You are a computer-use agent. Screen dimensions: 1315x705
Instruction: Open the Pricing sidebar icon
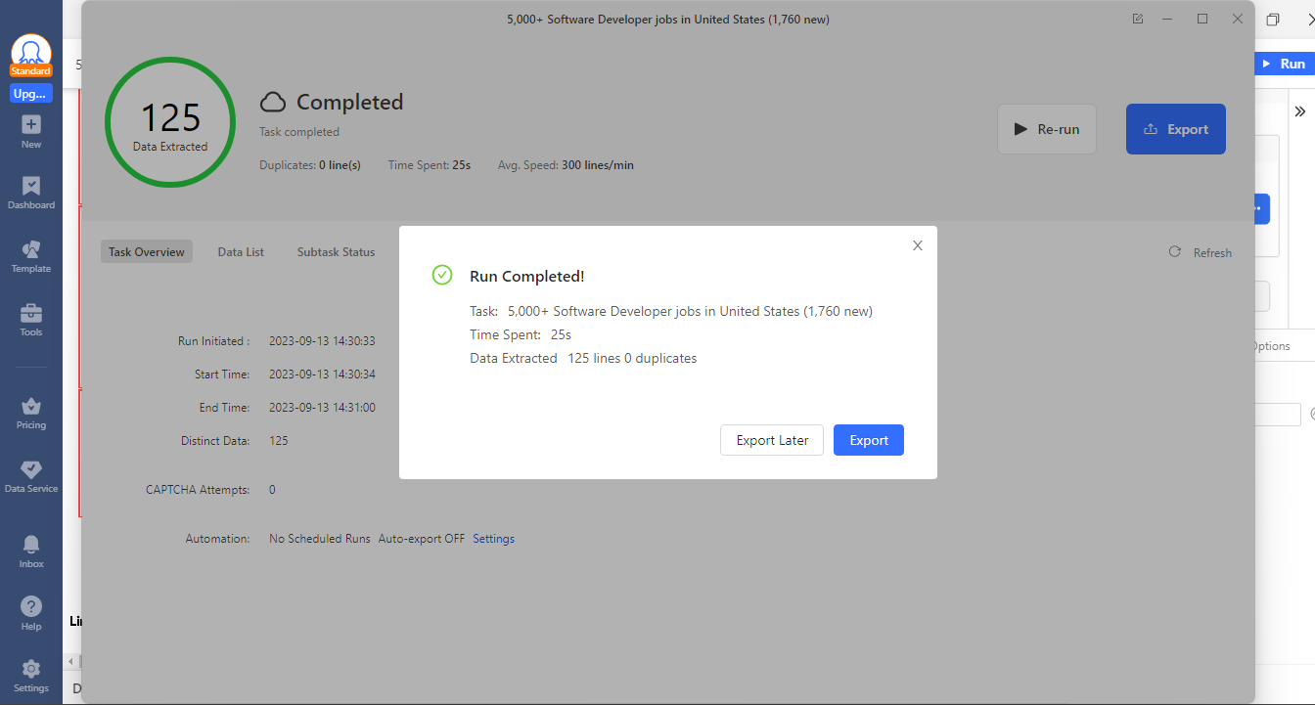coord(31,406)
